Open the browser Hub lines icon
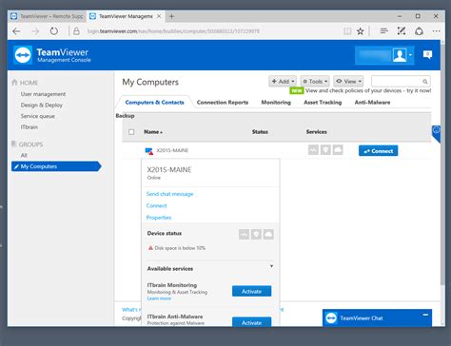Viewport: 451px width, 346px height. 383,31
